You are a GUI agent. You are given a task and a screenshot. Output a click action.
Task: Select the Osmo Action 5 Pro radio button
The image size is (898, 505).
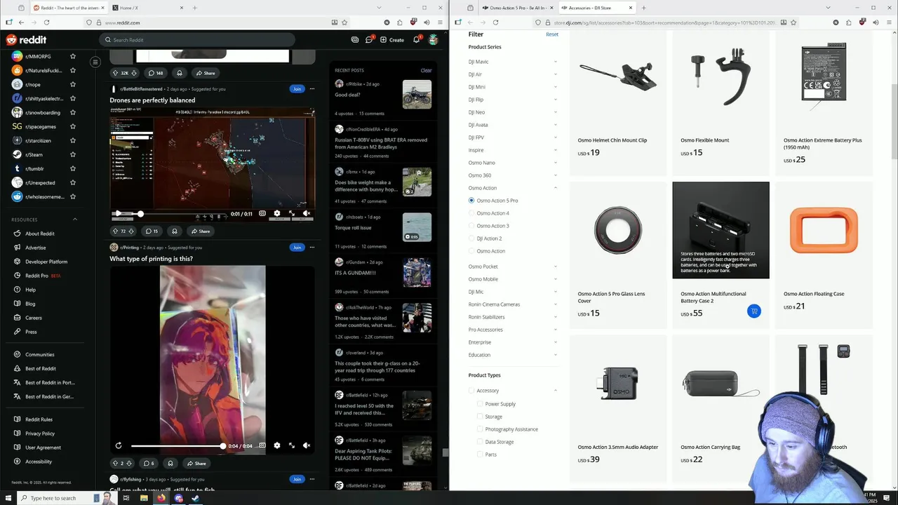(x=471, y=201)
